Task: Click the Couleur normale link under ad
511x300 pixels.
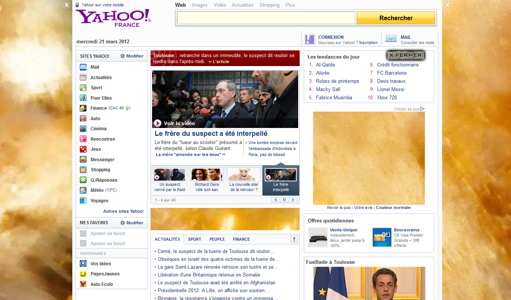Action: click(x=393, y=207)
